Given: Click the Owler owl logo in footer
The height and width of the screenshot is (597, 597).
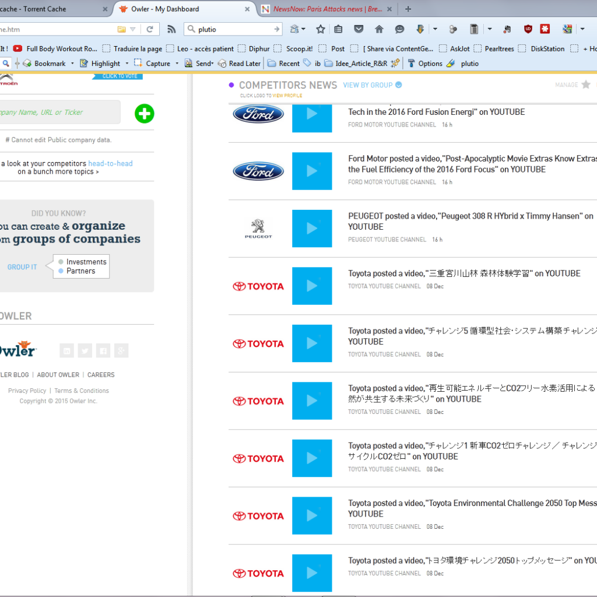Looking at the screenshot, I should [17, 349].
